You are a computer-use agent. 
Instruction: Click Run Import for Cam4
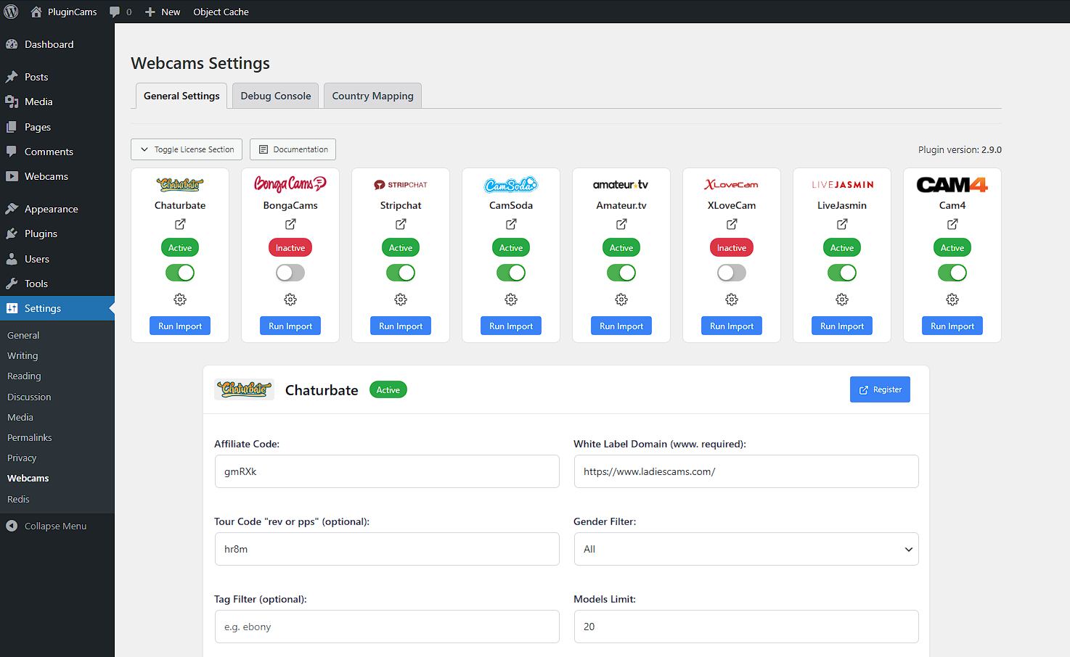tap(952, 326)
